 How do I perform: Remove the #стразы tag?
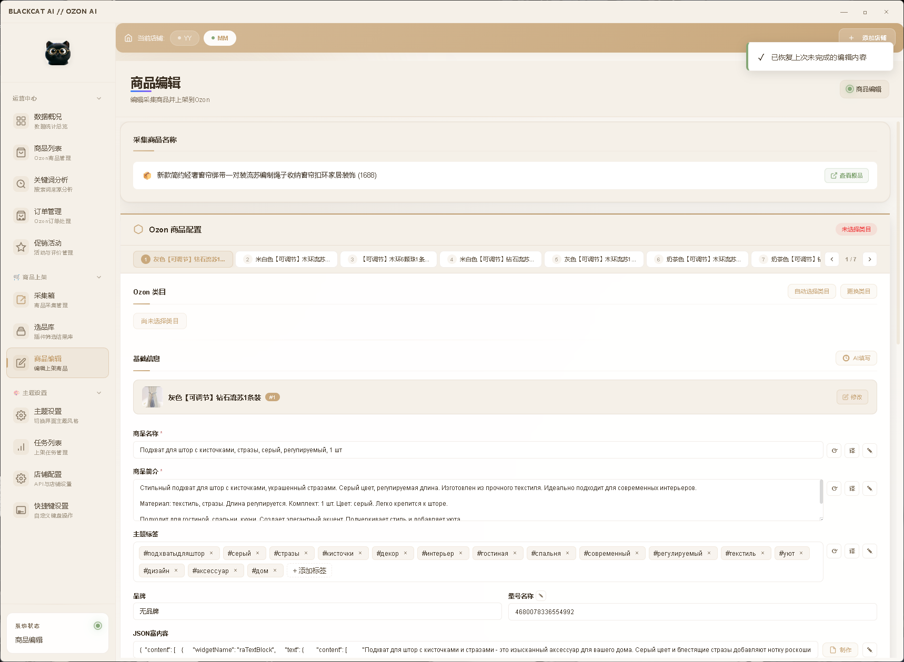tap(306, 553)
